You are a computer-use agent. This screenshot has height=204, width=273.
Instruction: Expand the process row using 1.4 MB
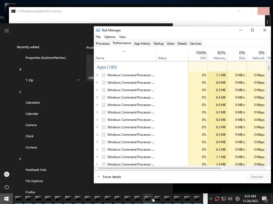[x=97, y=164]
